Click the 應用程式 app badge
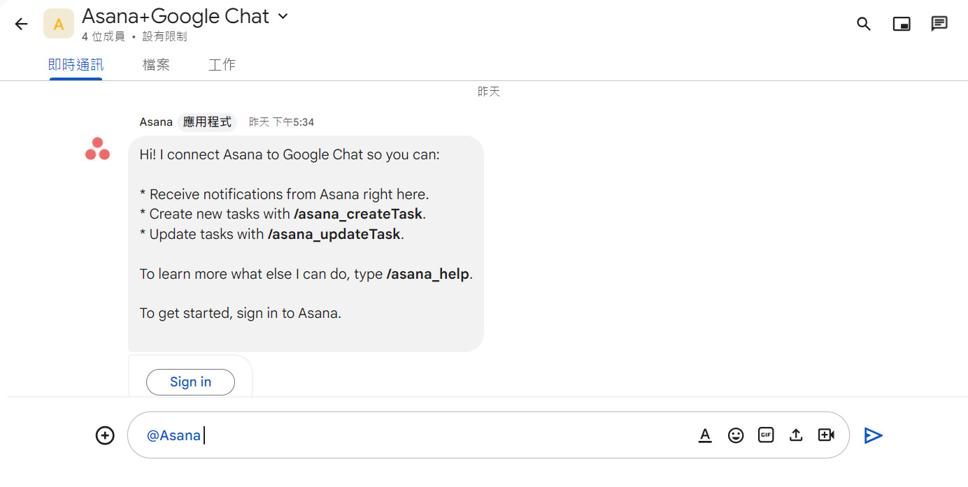This screenshot has width=968, height=487. tap(207, 122)
